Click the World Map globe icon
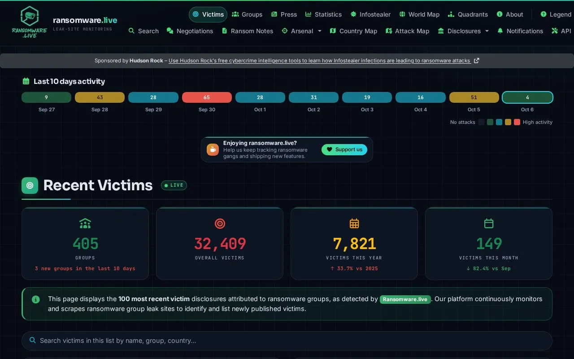This screenshot has height=359, width=574. point(402,14)
